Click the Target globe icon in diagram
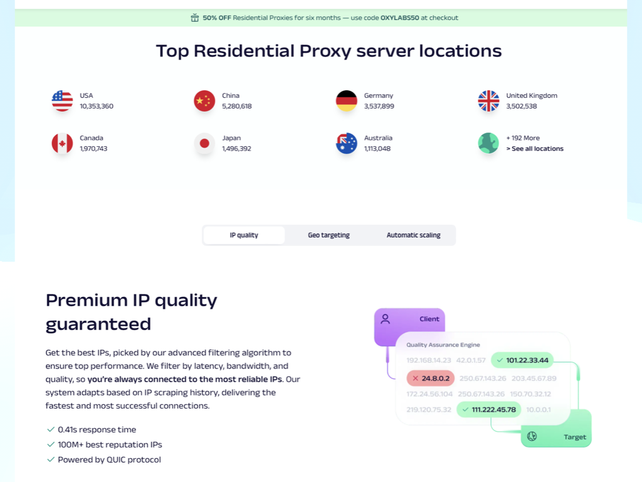Image resolution: width=642 pixels, height=482 pixels. (532, 436)
